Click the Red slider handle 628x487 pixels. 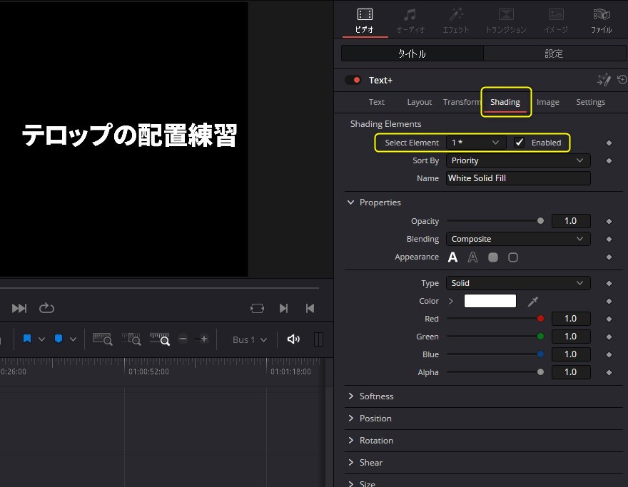[540, 319]
